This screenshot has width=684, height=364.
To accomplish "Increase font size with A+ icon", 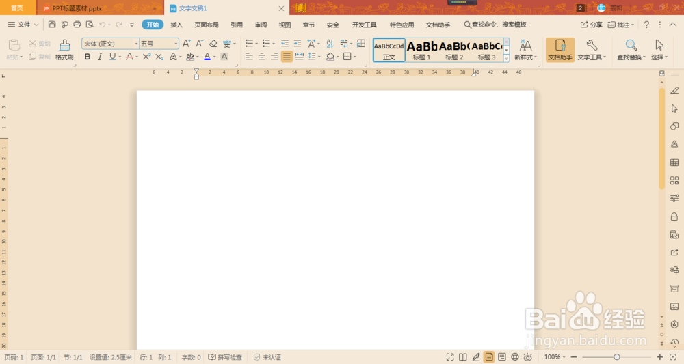I will (x=186, y=44).
